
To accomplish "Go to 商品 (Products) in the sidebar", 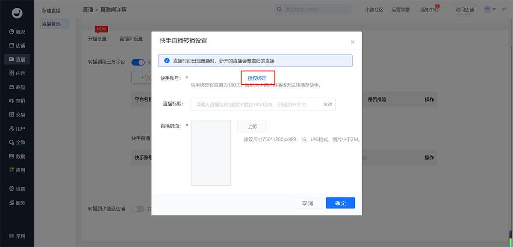I will (x=17, y=87).
